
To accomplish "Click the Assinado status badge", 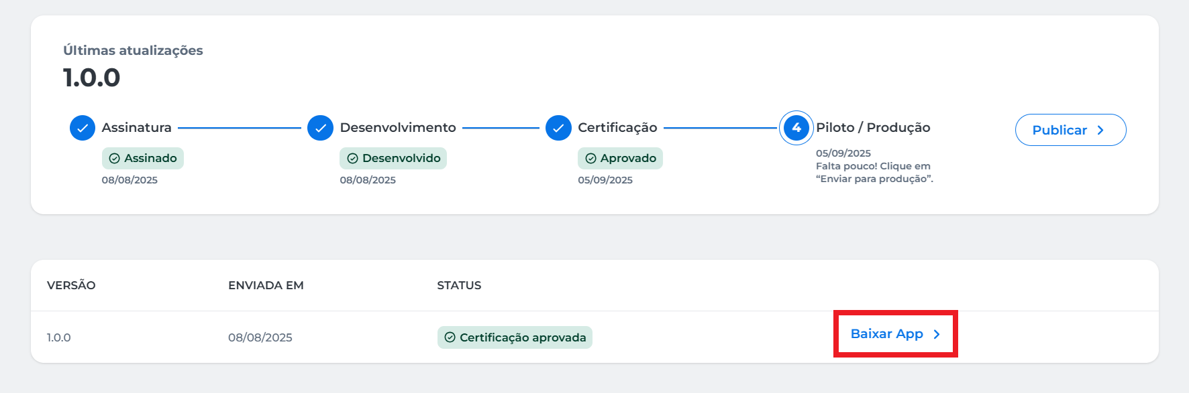I will pyautogui.click(x=143, y=159).
